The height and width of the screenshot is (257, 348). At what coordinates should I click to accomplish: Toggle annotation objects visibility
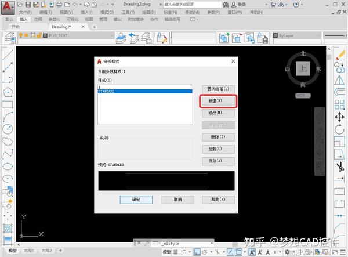[x=252, y=252]
